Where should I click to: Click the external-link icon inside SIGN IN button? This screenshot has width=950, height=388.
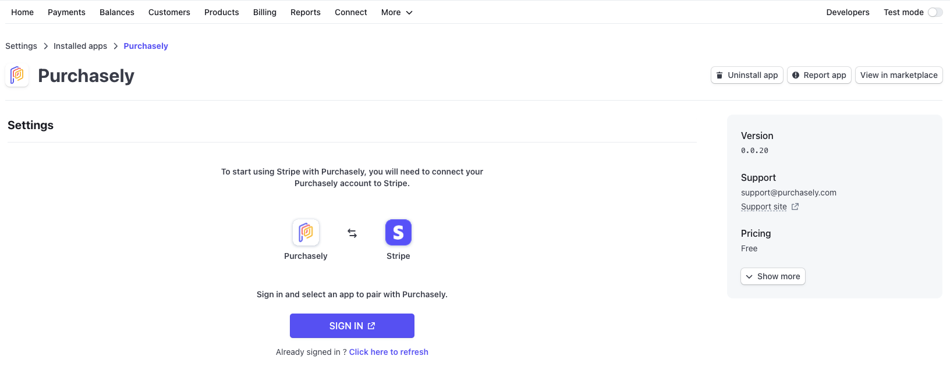pos(371,326)
